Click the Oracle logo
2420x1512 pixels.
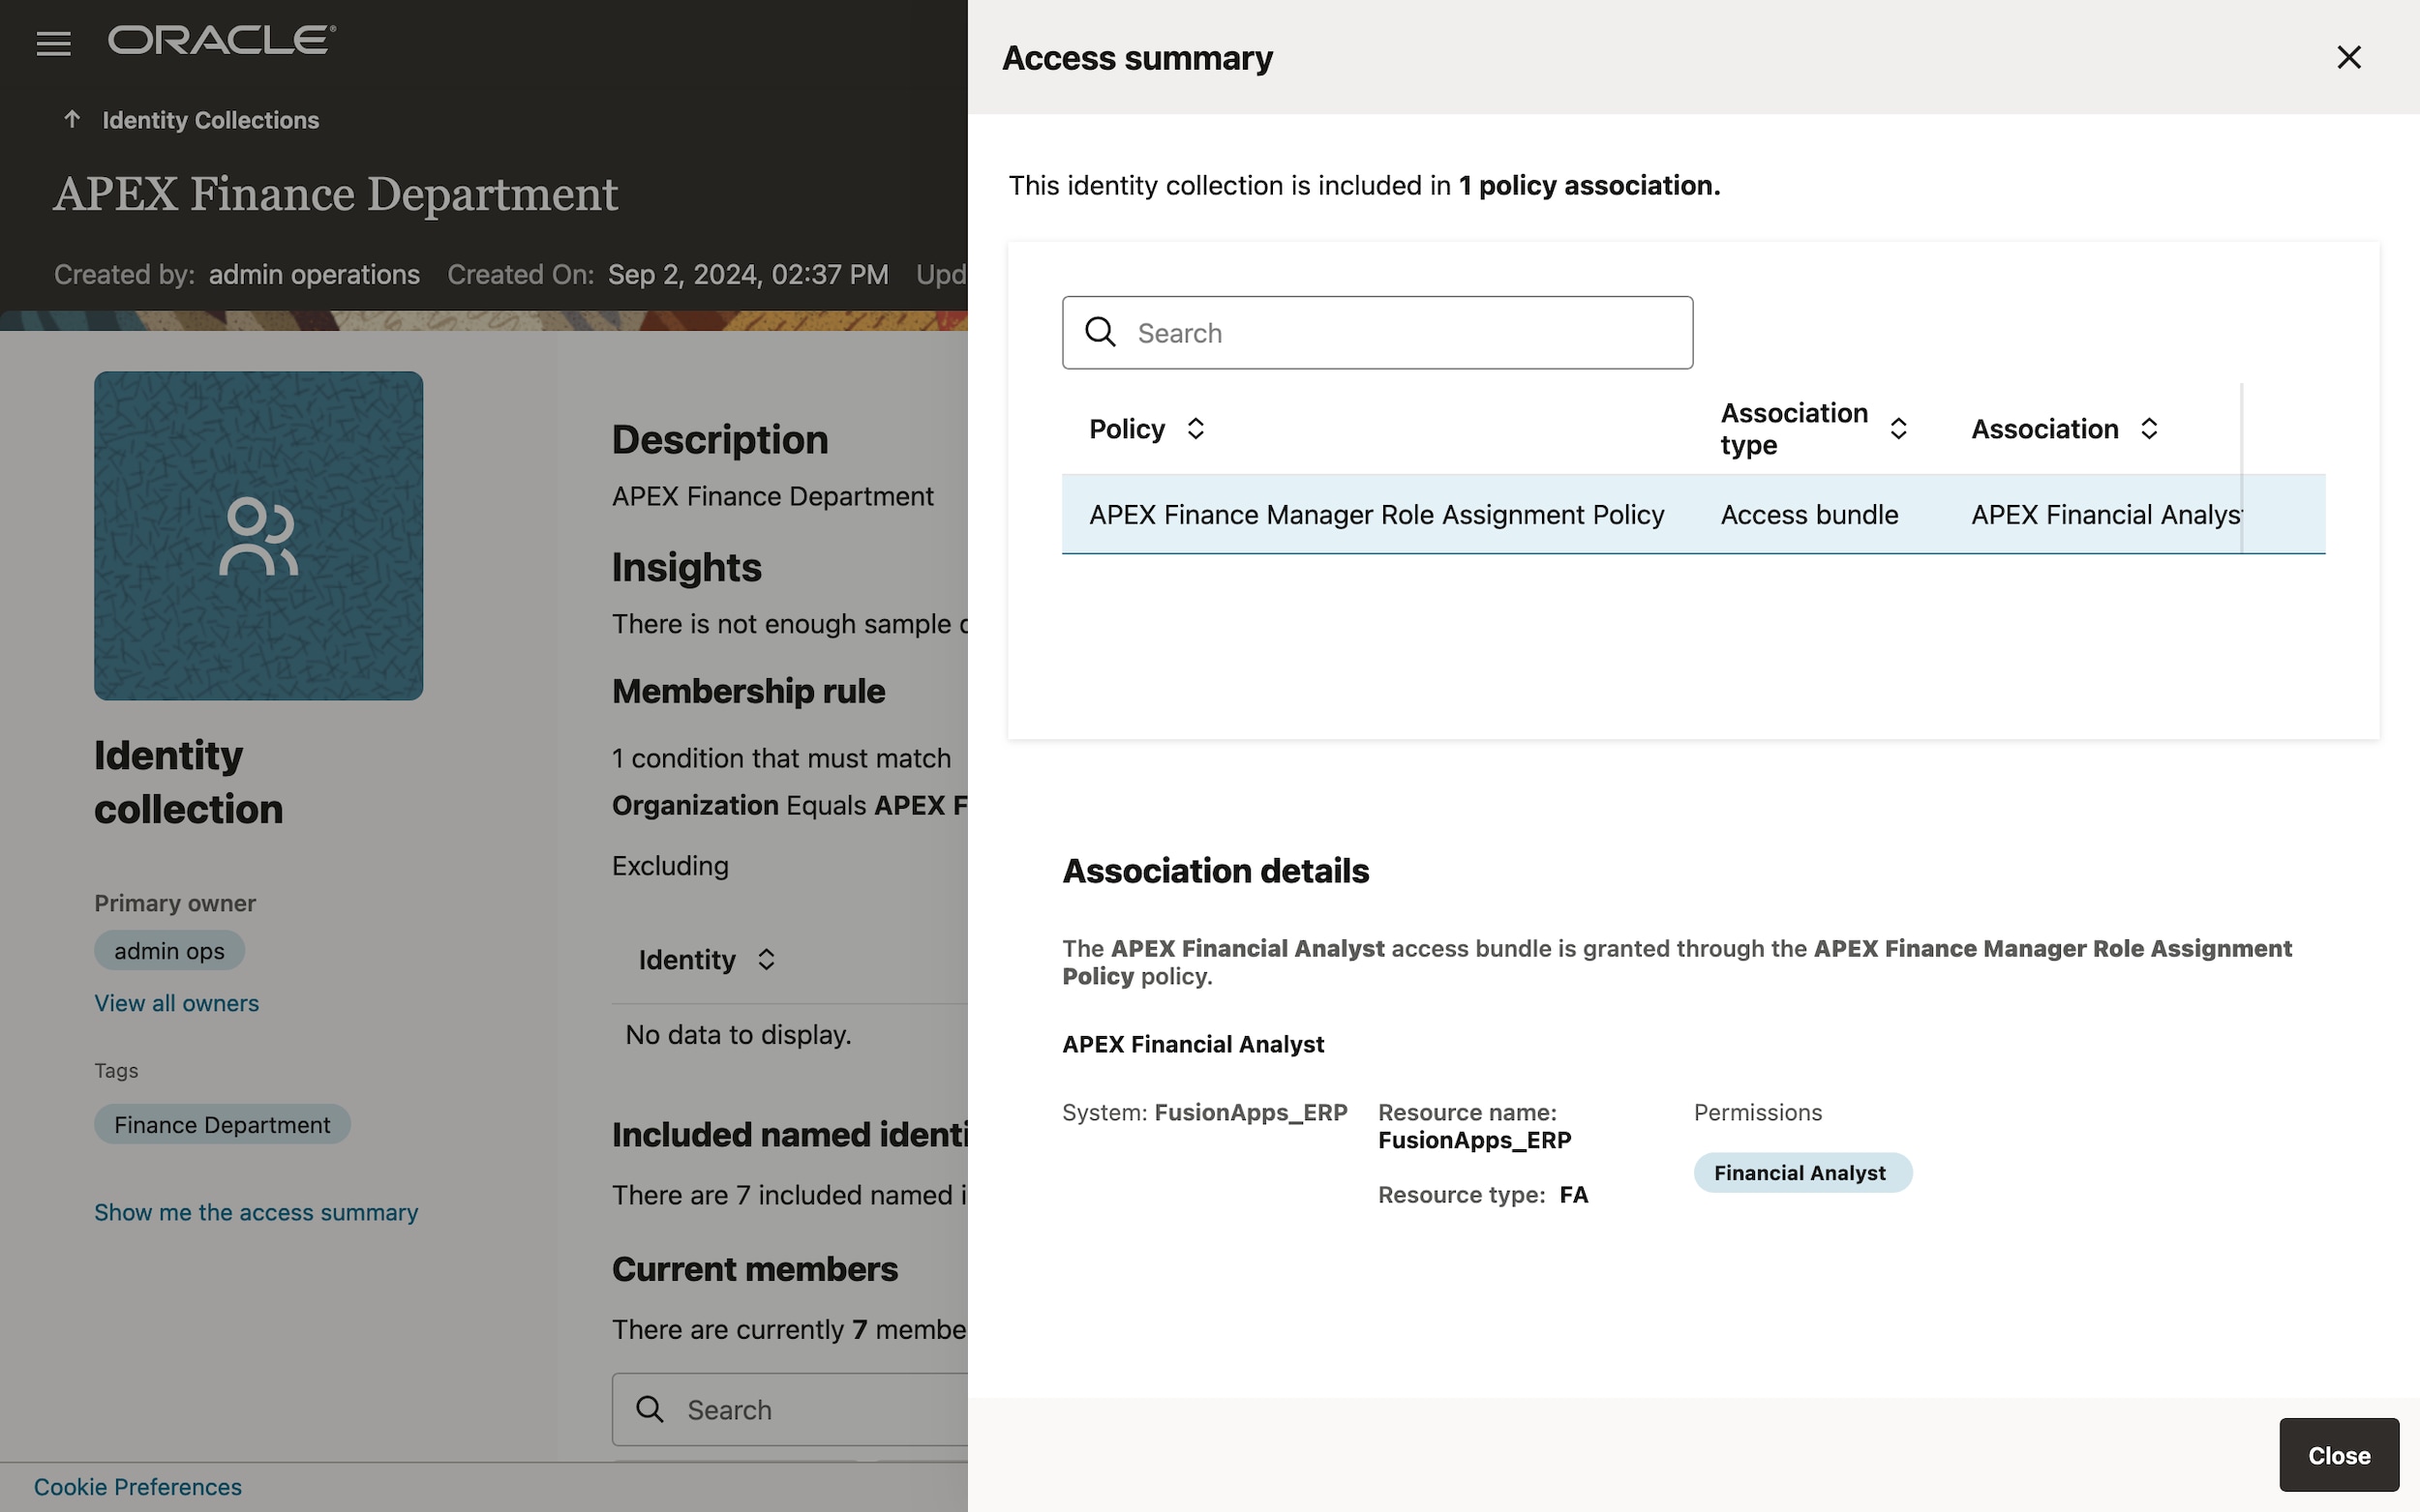pos(220,39)
